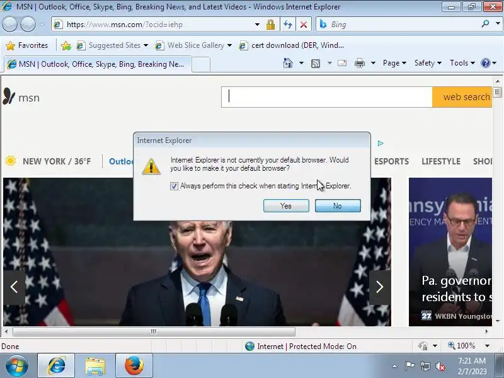
Task: Open the address bar history dropdown
Action: [x=257, y=25]
